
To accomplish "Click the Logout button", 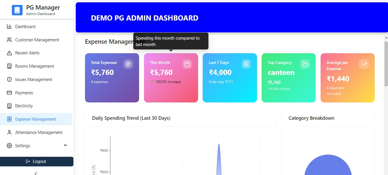I will point(37,161).
